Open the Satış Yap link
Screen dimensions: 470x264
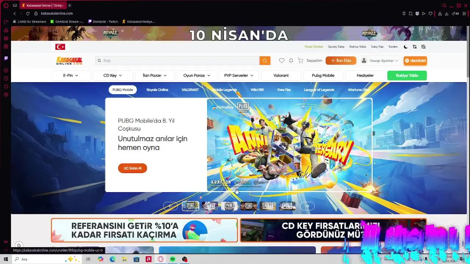(377, 47)
